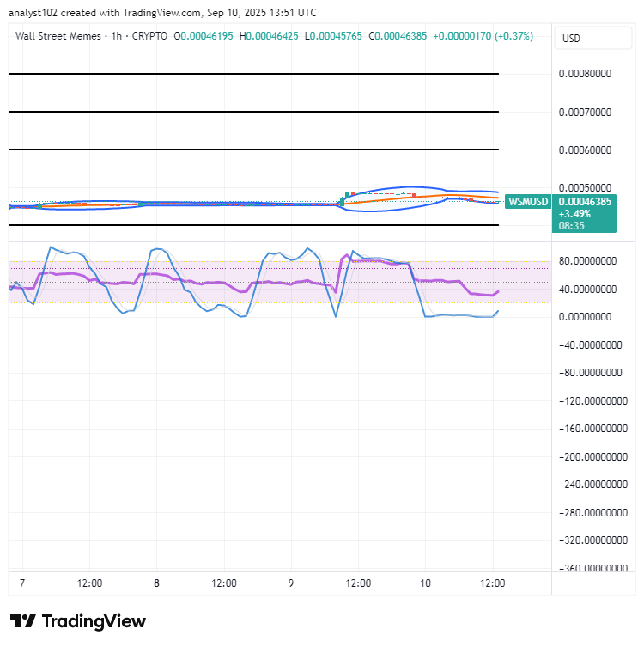Image resolution: width=644 pixels, height=647 pixels.
Task: Click the green breakout candle on Sep 9
Action: [x=343, y=201]
